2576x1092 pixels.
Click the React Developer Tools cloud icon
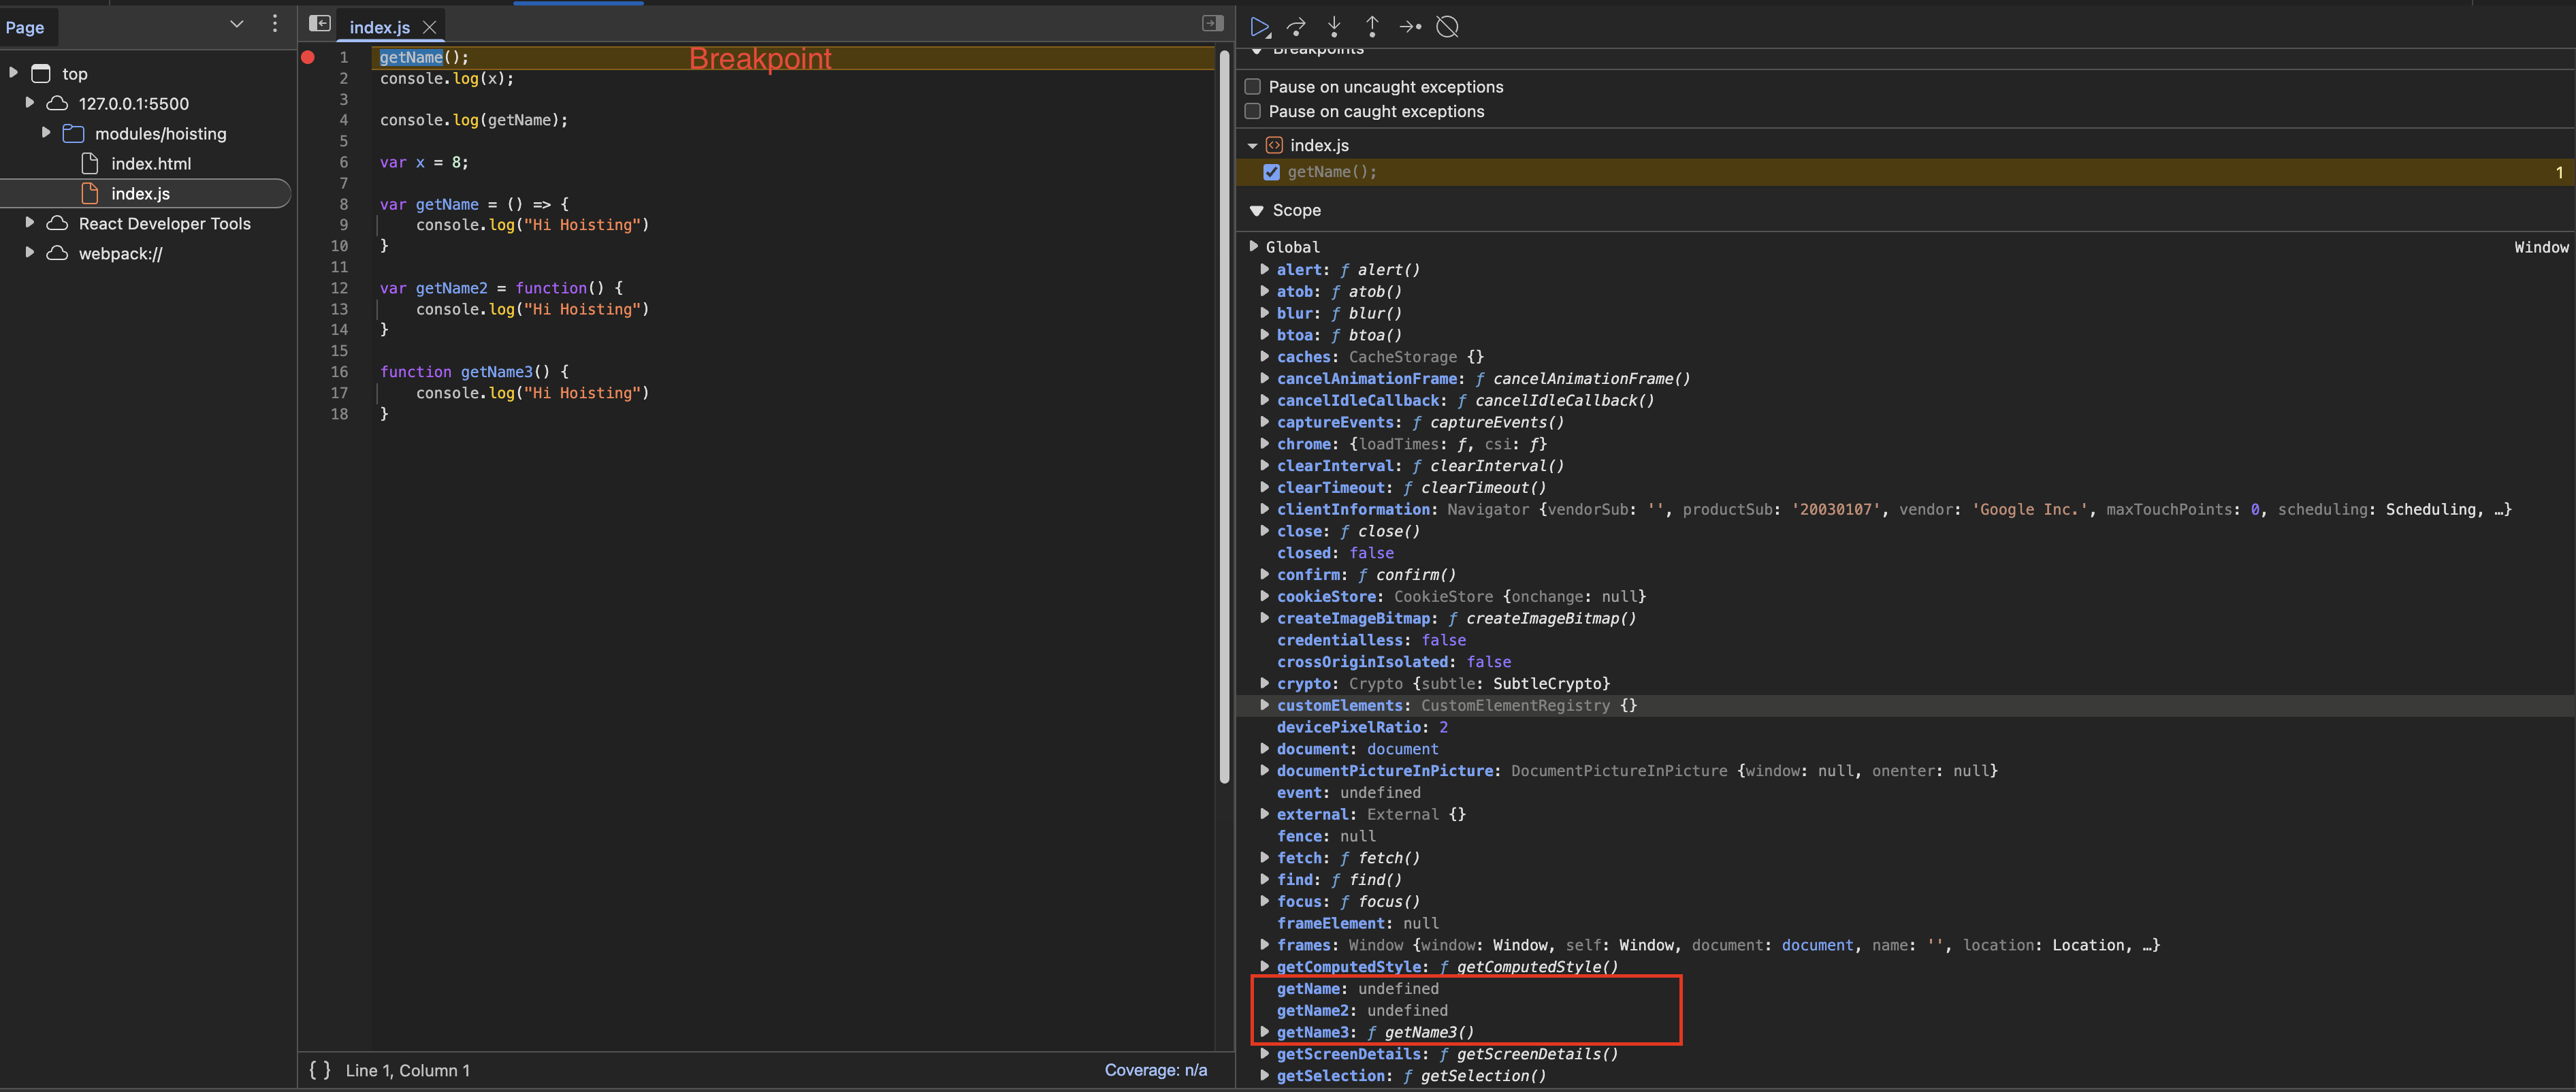[x=58, y=223]
